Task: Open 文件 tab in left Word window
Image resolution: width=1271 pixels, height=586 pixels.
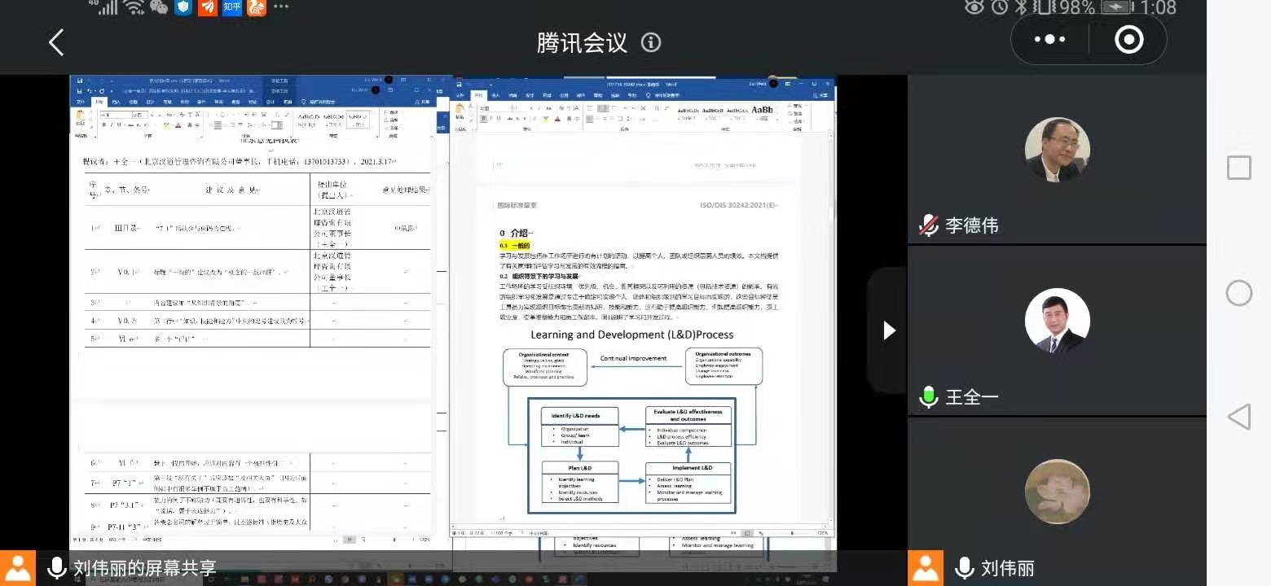Action: point(81,102)
